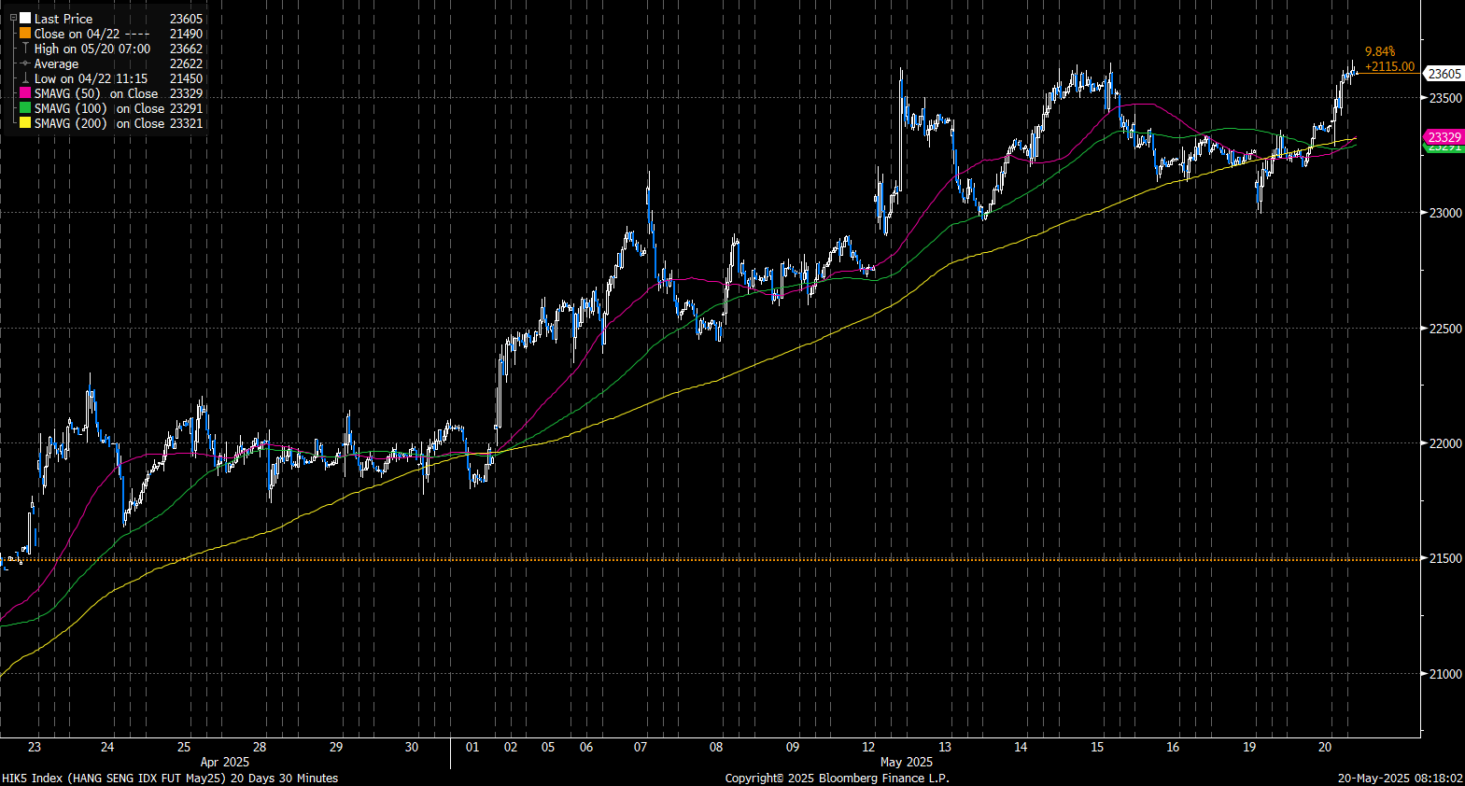Select the Last Price legend label
Screen dimensions: 1465x786
63,19
